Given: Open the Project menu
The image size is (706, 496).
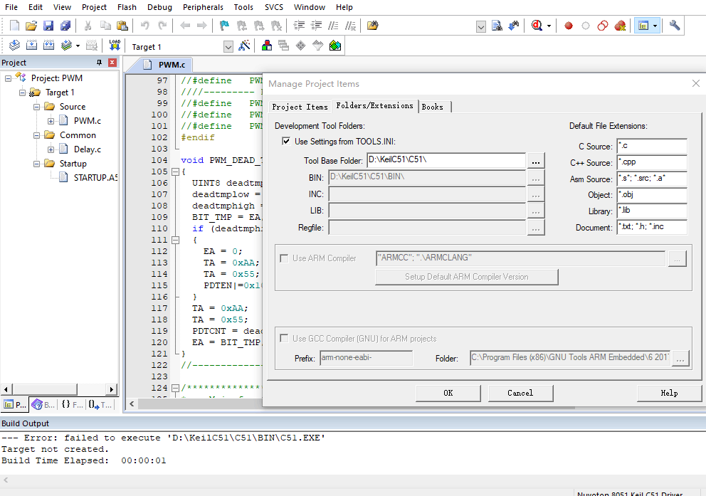Looking at the screenshot, I should (94, 7).
